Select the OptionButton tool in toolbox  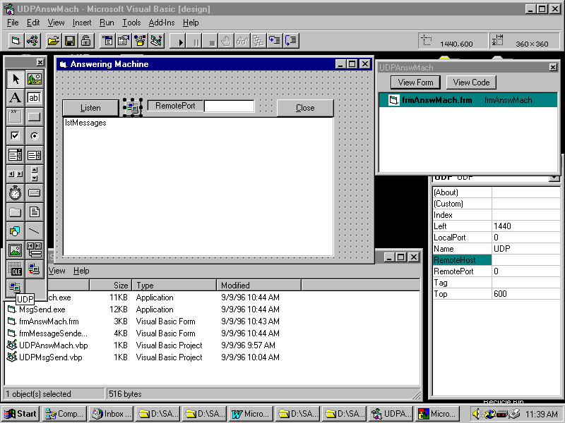click(34, 136)
